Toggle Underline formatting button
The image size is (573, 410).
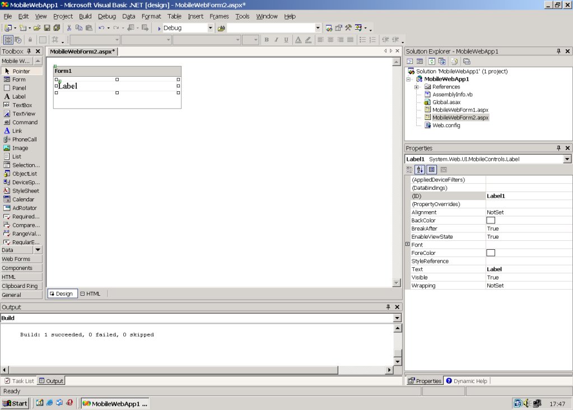pos(286,39)
